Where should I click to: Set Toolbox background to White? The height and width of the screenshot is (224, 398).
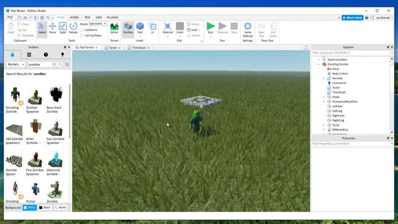29,207
